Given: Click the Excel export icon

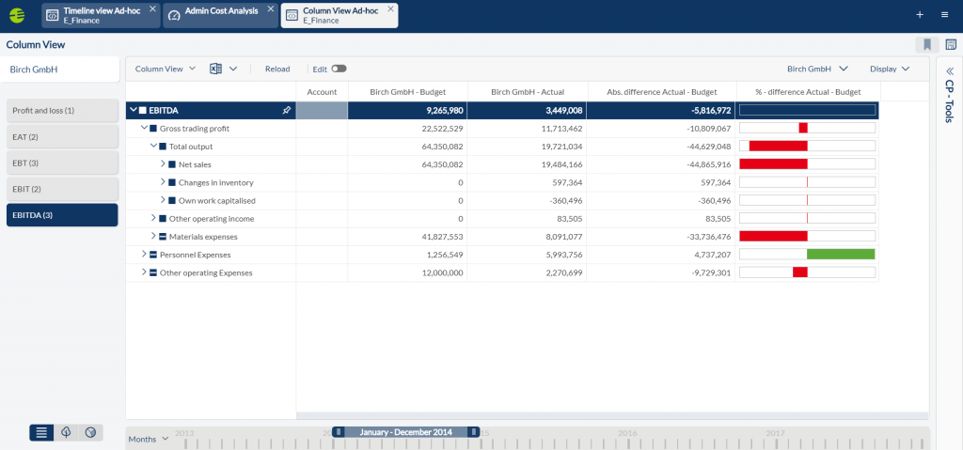Looking at the screenshot, I should [x=215, y=69].
